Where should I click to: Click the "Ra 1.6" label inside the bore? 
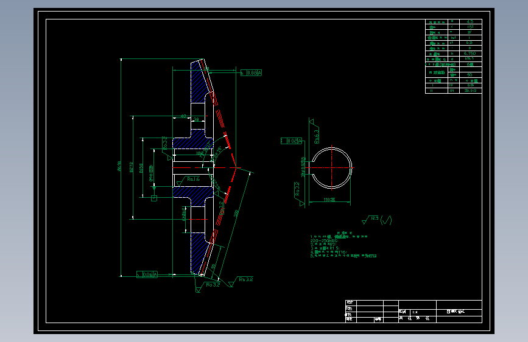tap(193, 179)
